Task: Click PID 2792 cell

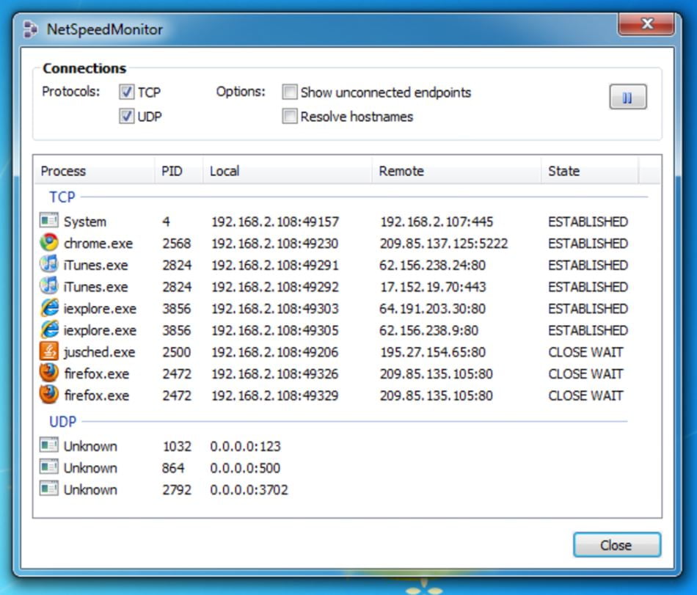Action: point(177,489)
